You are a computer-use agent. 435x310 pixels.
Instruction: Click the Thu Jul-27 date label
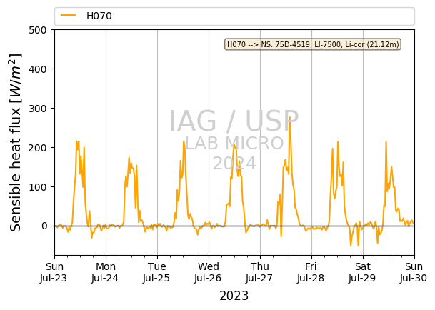(259, 272)
